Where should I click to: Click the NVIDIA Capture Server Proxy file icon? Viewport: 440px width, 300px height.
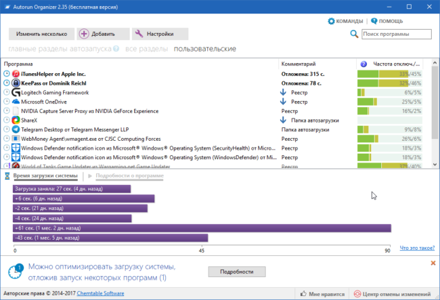(16, 111)
